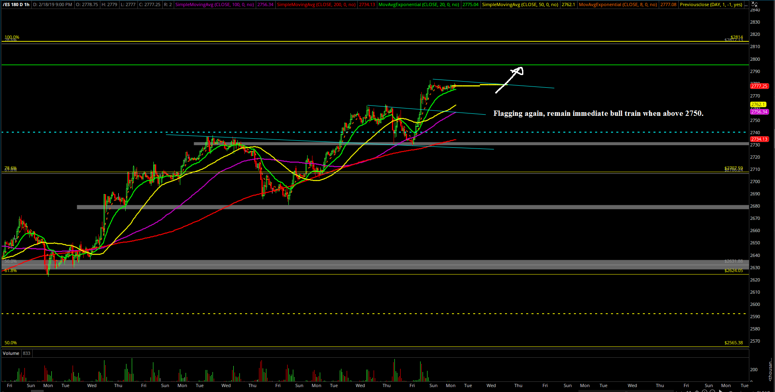Viewport: 775px width, 392px height.
Task: Click the low price readout L: 2777
Action: point(128,4)
